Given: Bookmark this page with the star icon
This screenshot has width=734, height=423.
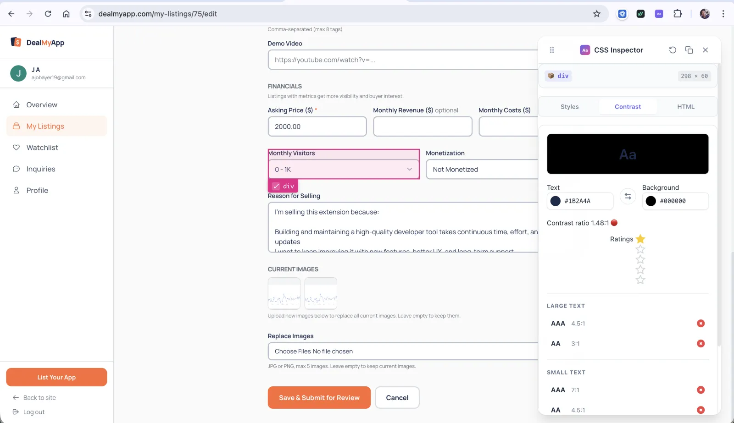Looking at the screenshot, I should (596, 14).
